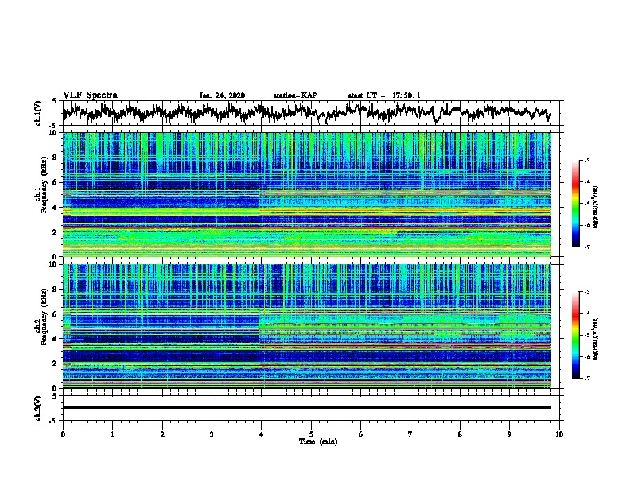Click the "9" minute tick label
630x487 pixels.
click(509, 434)
